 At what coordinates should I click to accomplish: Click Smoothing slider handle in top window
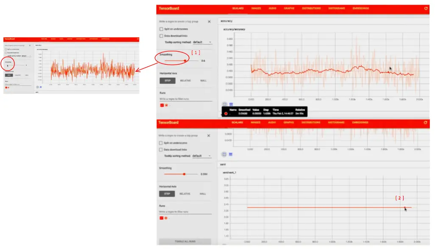coord(185,60)
